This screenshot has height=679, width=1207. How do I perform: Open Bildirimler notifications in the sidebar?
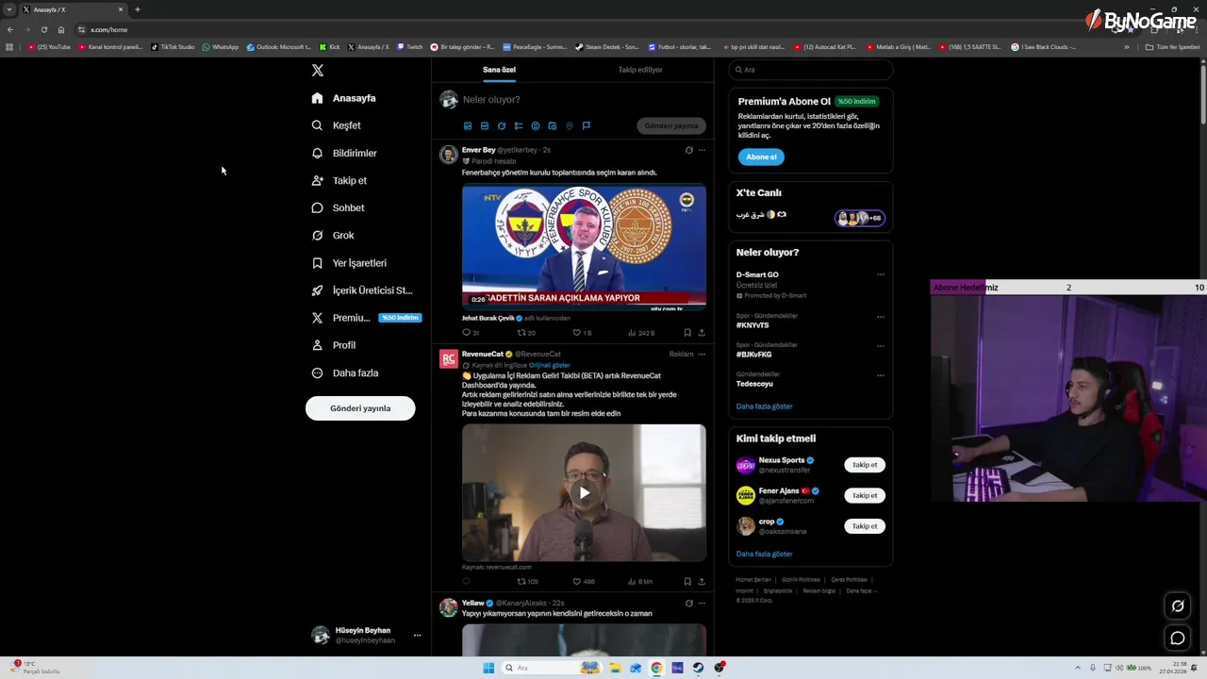pos(344,153)
